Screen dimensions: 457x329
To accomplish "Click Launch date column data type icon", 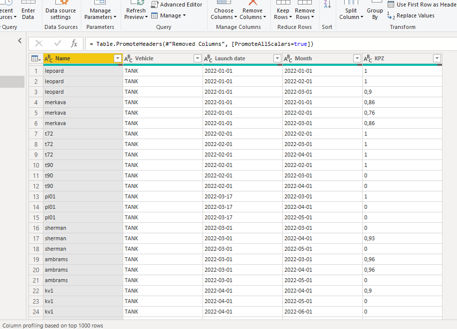I will coord(208,58).
